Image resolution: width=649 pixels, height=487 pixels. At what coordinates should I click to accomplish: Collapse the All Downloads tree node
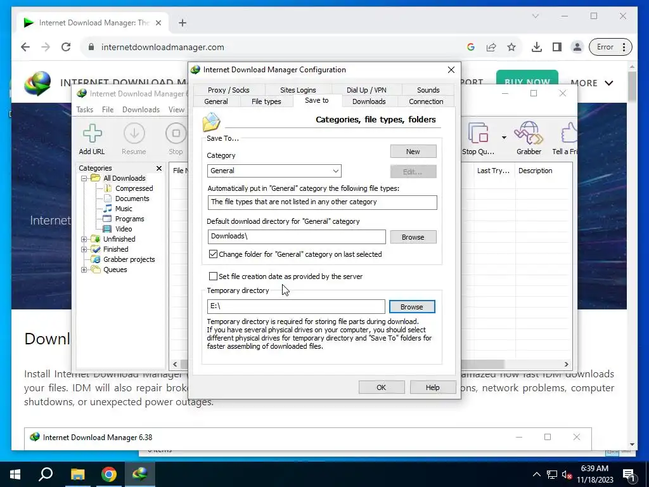point(84,178)
